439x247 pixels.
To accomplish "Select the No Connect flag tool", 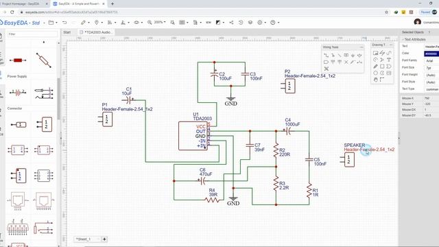I will pos(346,62).
